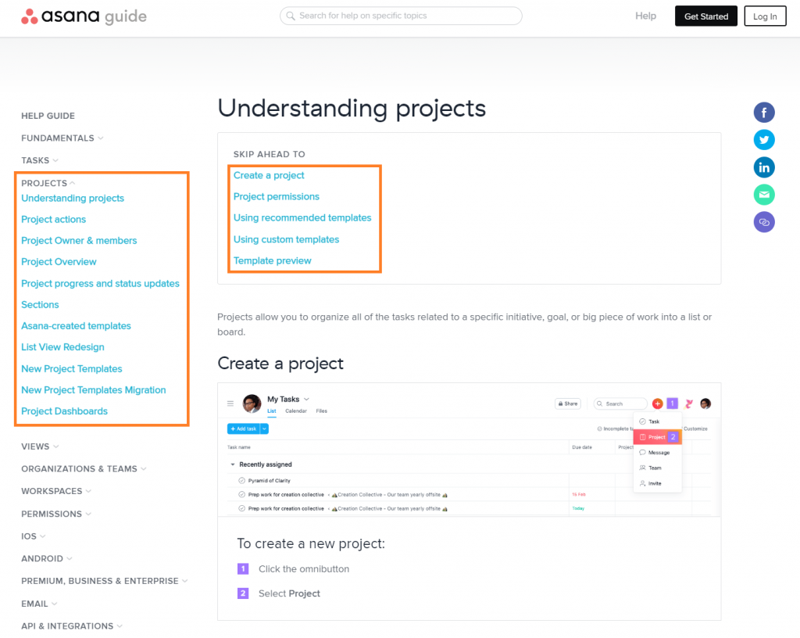Focus the help topics search field

coord(401,16)
